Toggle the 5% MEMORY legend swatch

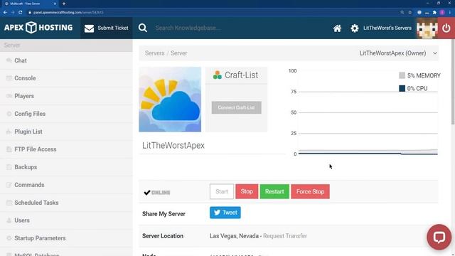[402, 75]
